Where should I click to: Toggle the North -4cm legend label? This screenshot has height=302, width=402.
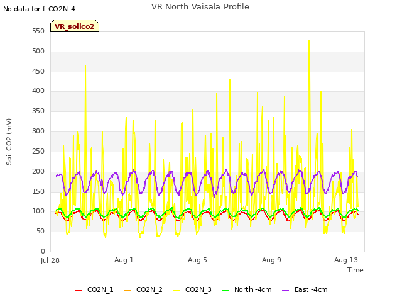click(253, 289)
